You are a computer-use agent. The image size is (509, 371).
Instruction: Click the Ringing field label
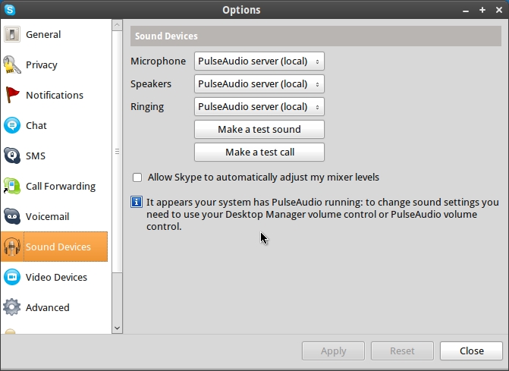pyautogui.click(x=147, y=107)
